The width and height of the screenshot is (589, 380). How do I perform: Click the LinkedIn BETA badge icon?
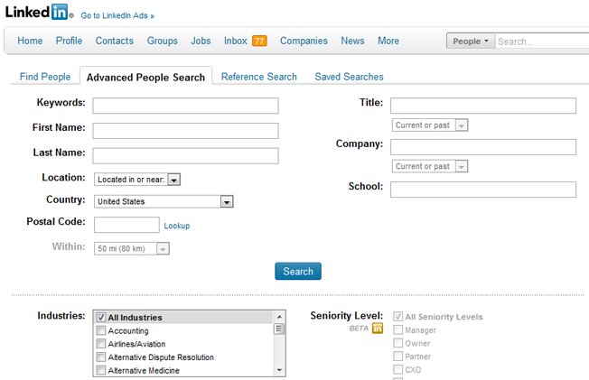(x=378, y=329)
